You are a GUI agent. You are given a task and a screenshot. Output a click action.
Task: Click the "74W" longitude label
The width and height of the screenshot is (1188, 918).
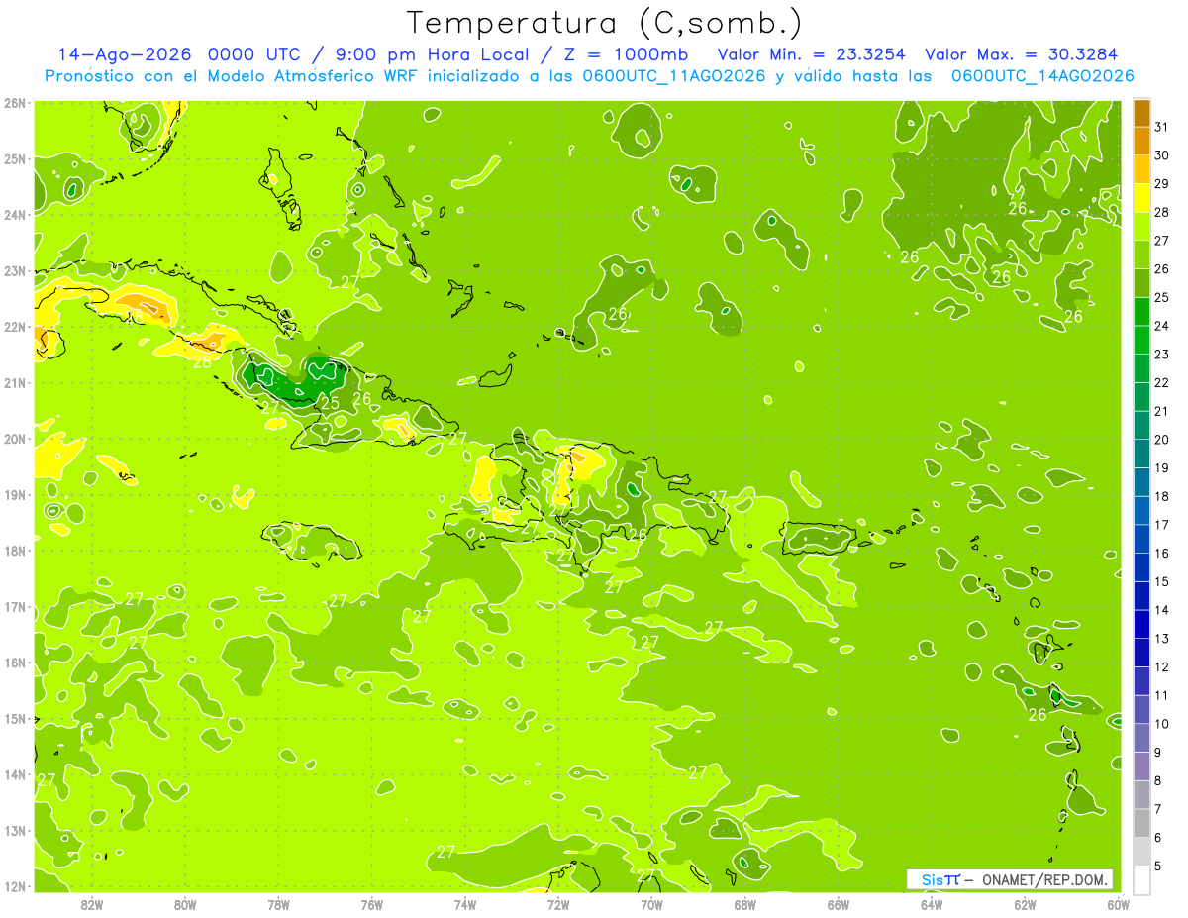pos(464,904)
